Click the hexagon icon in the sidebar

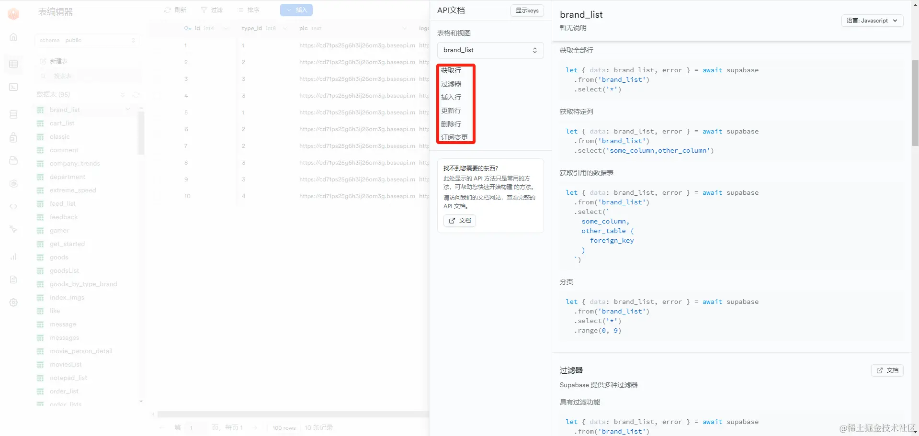[x=13, y=184]
